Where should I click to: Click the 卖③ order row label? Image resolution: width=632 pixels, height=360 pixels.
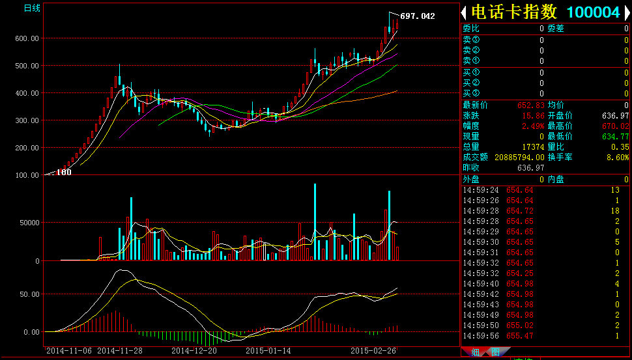[471, 40]
